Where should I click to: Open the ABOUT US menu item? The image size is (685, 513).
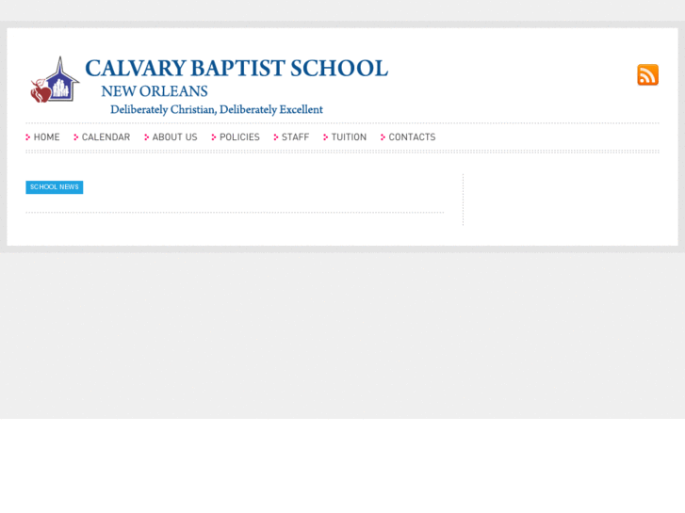pos(174,137)
